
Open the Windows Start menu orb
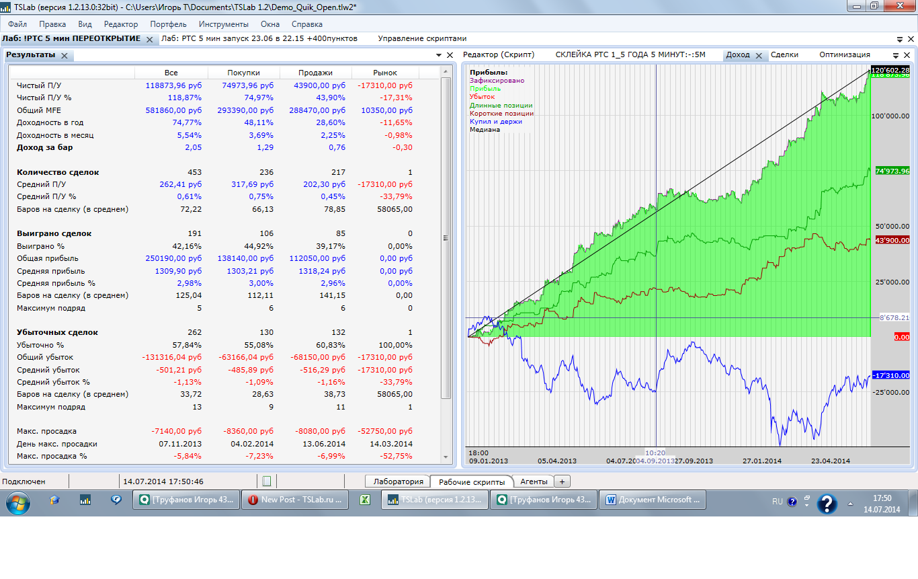pos(18,501)
